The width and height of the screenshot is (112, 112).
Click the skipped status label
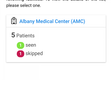(x=34, y=53)
